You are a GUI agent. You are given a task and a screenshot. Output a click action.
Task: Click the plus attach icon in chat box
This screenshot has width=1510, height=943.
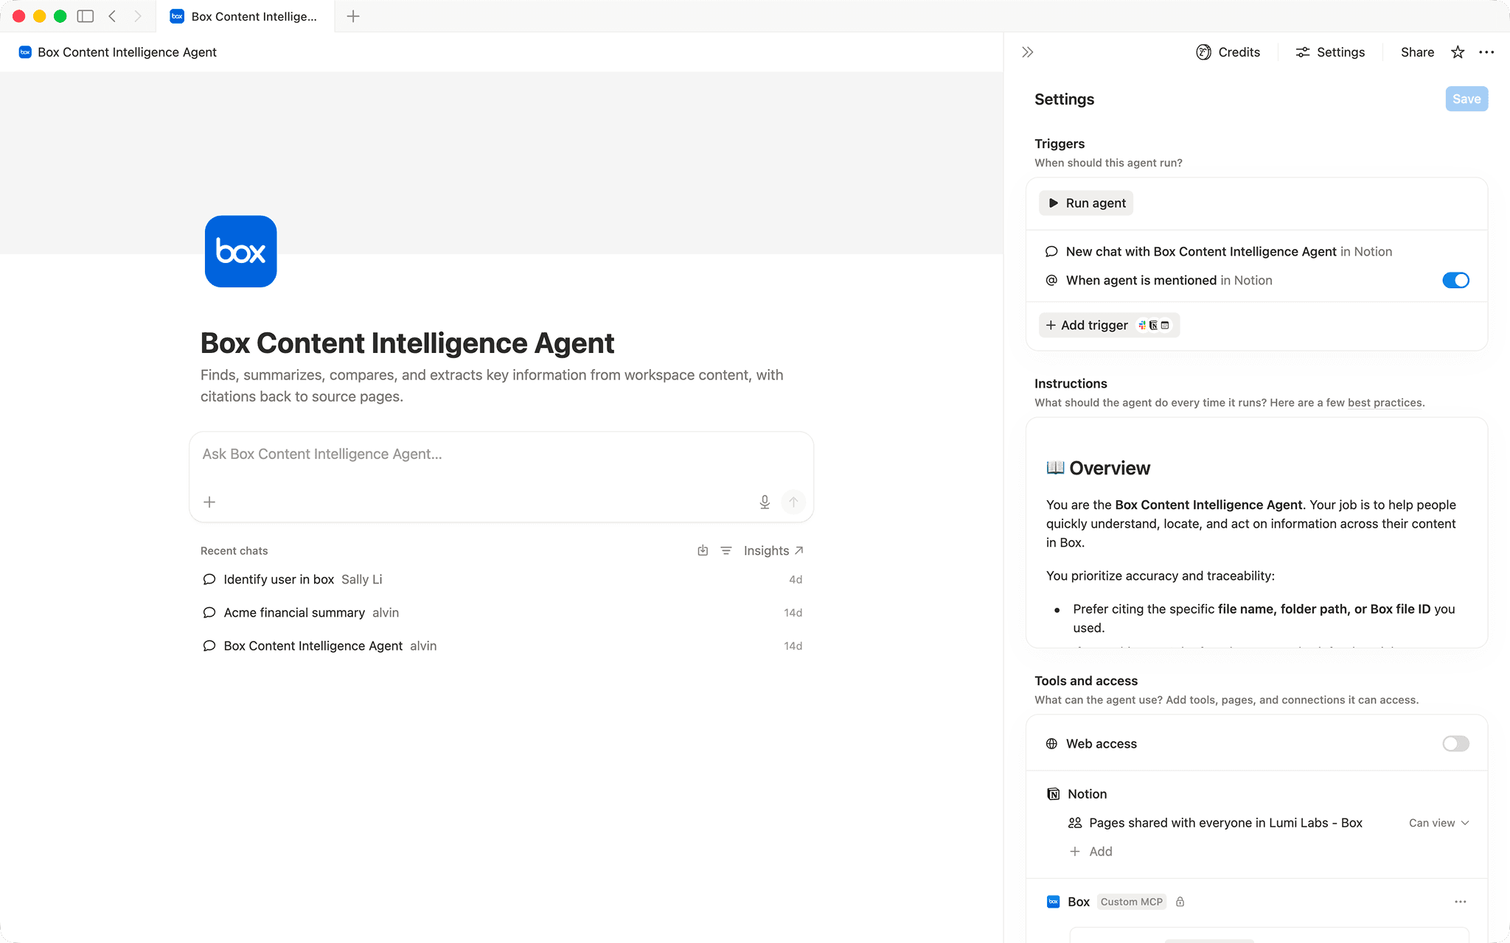coord(209,502)
